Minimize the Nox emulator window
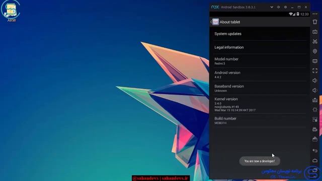 pyautogui.click(x=292, y=7)
